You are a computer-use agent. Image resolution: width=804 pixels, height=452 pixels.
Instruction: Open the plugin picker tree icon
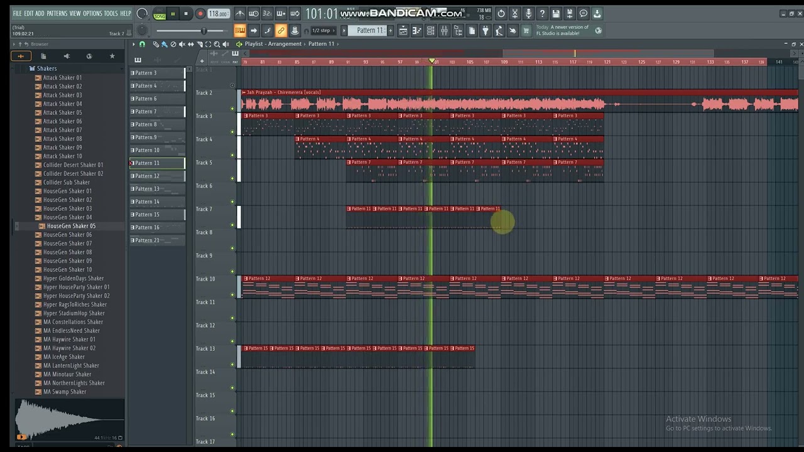click(457, 30)
